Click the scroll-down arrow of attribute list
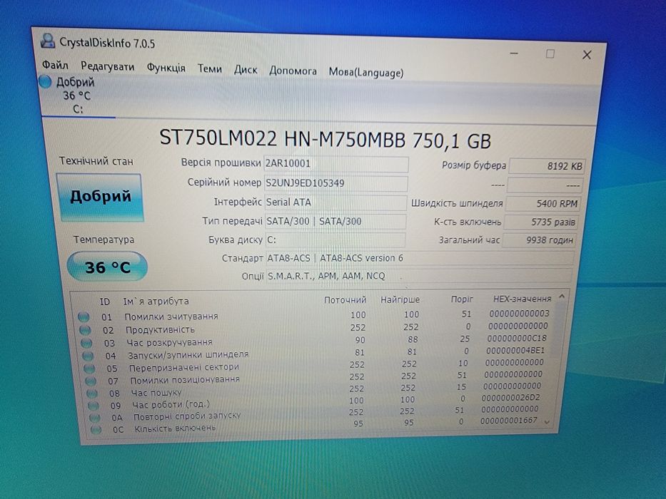Screen dimensions: 666x499 [x=548, y=422]
